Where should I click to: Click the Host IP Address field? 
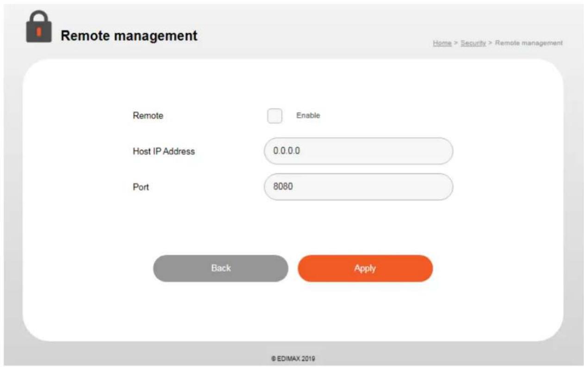pyautogui.click(x=358, y=151)
